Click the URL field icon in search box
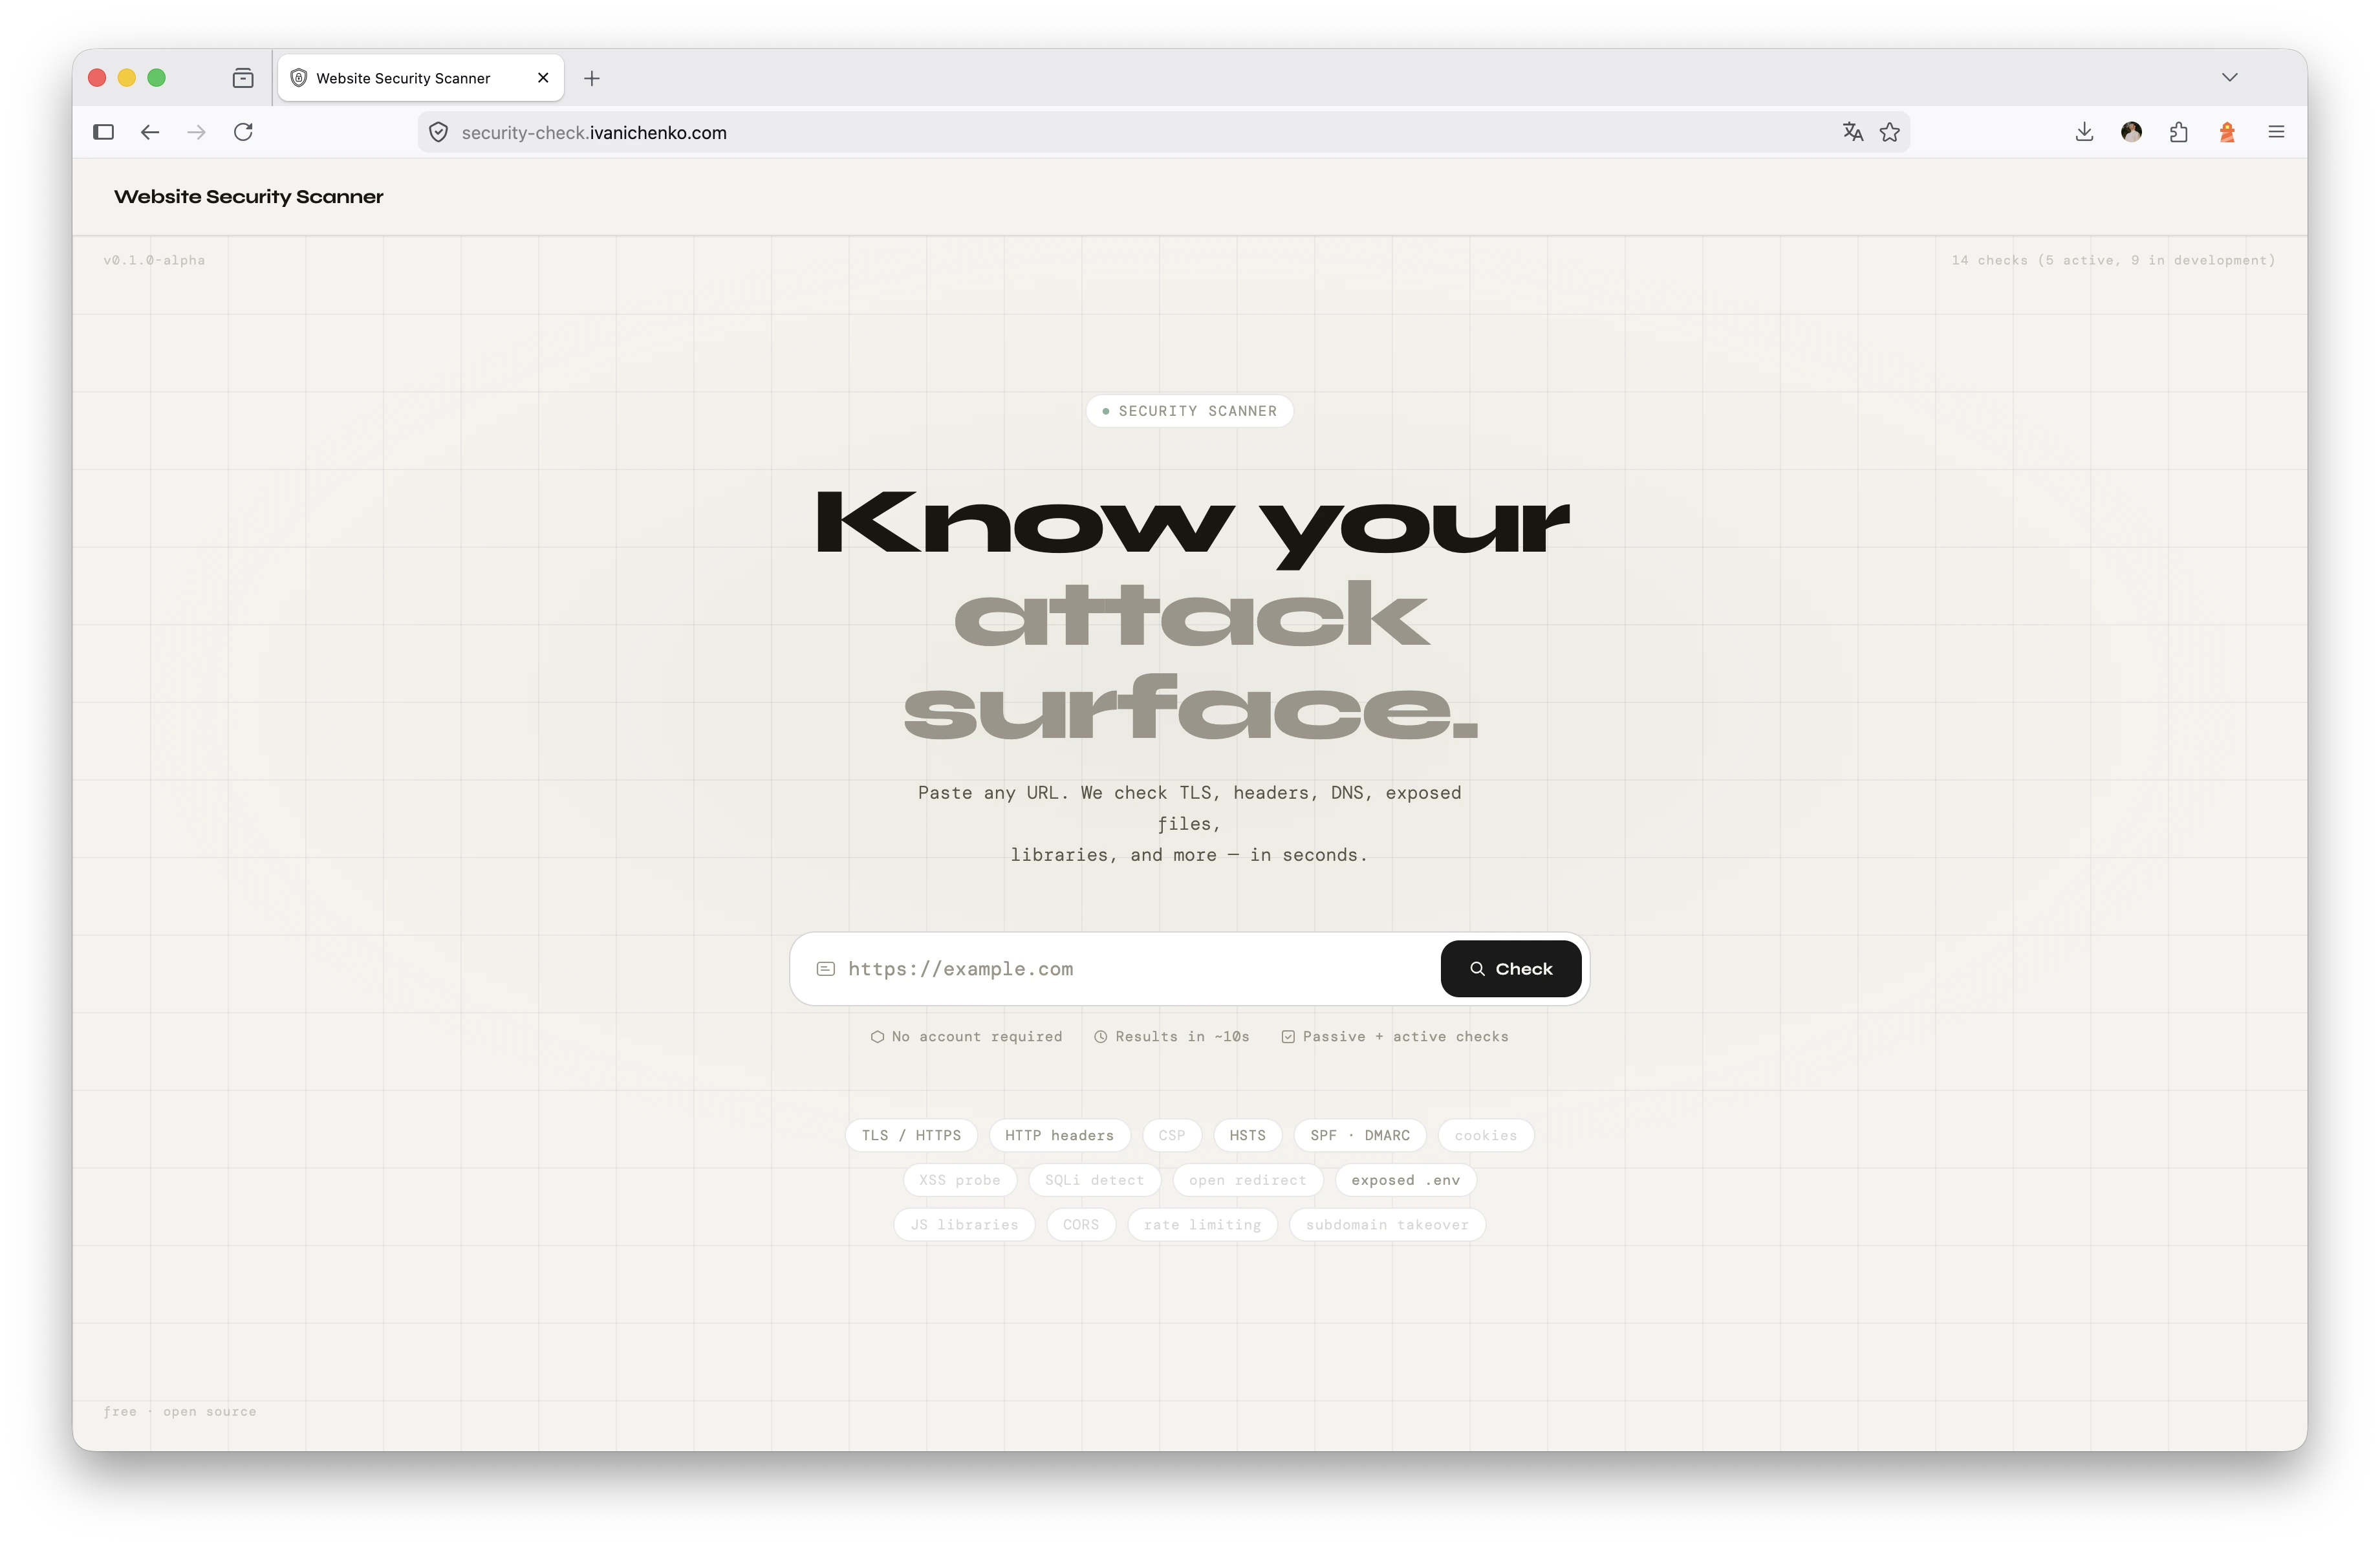2380x1547 pixels. [826, 969]
